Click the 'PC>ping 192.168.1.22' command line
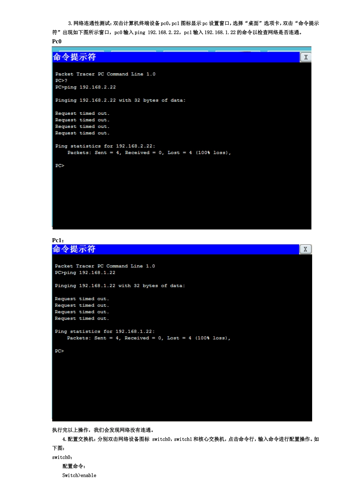344x488 pixels. [85, 273]
